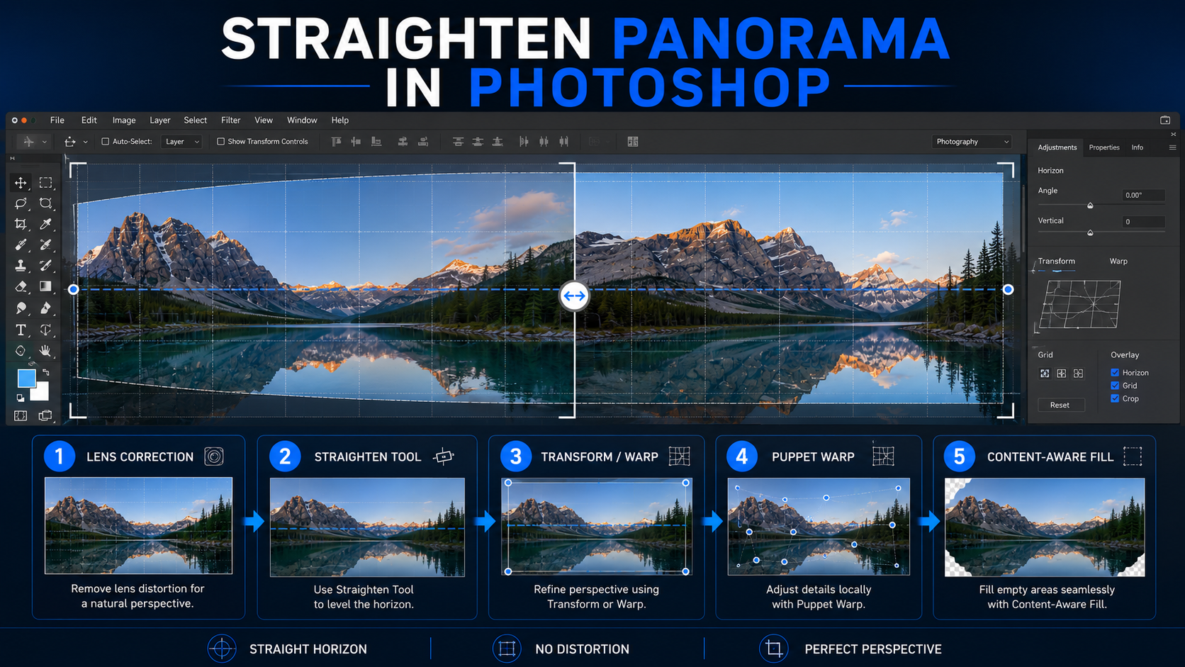Select the Clone Stamp tool
The width and height of the screenshot is (1185, 667).
21,265
